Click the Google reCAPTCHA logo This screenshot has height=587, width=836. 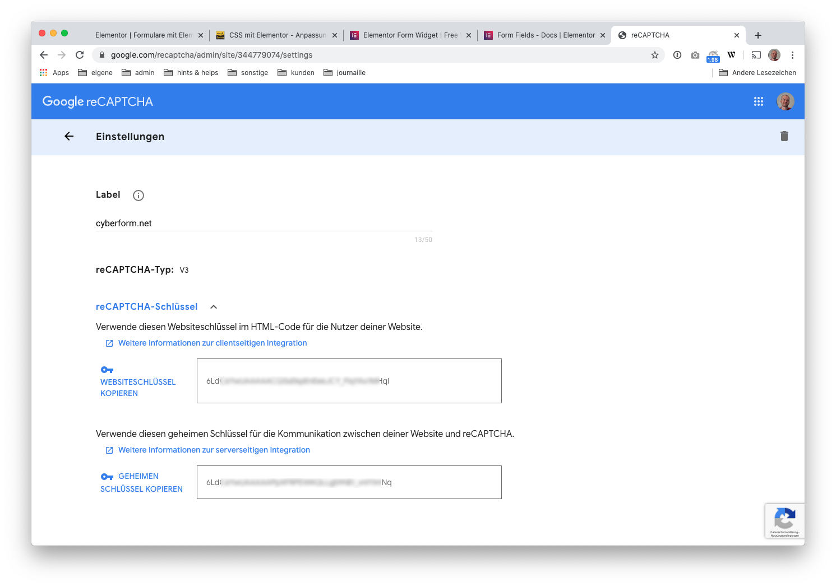point(98,101)
